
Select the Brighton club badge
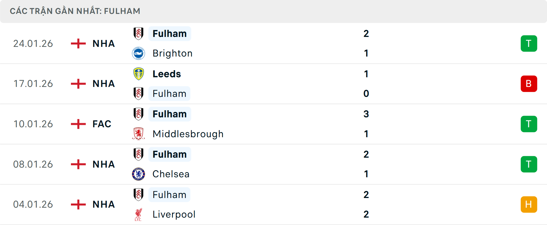[x=139, y=53]
